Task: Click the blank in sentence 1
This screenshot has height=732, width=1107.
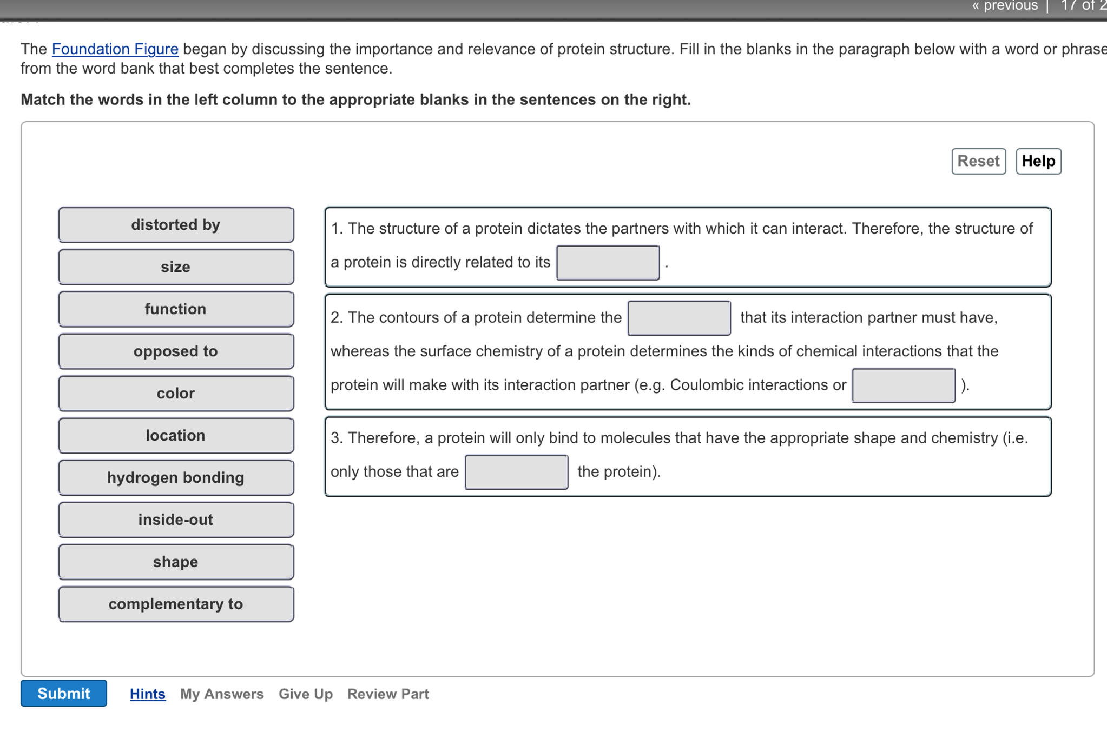Action: pyautogui.click(x=607, y=262)
